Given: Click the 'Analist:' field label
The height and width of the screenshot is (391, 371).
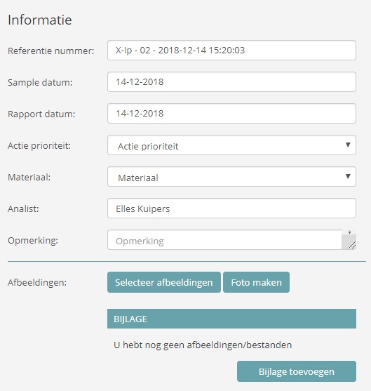Looking at the screenshot, I should [x=23, y=209].
